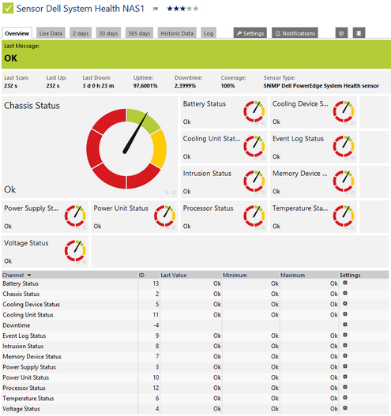Open the Processor Status channel settings gear
Screen dimensions: 391x416
pos(345,387)
